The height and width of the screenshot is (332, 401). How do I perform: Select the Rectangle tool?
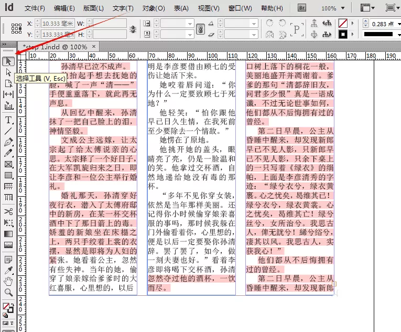[8, 175]
